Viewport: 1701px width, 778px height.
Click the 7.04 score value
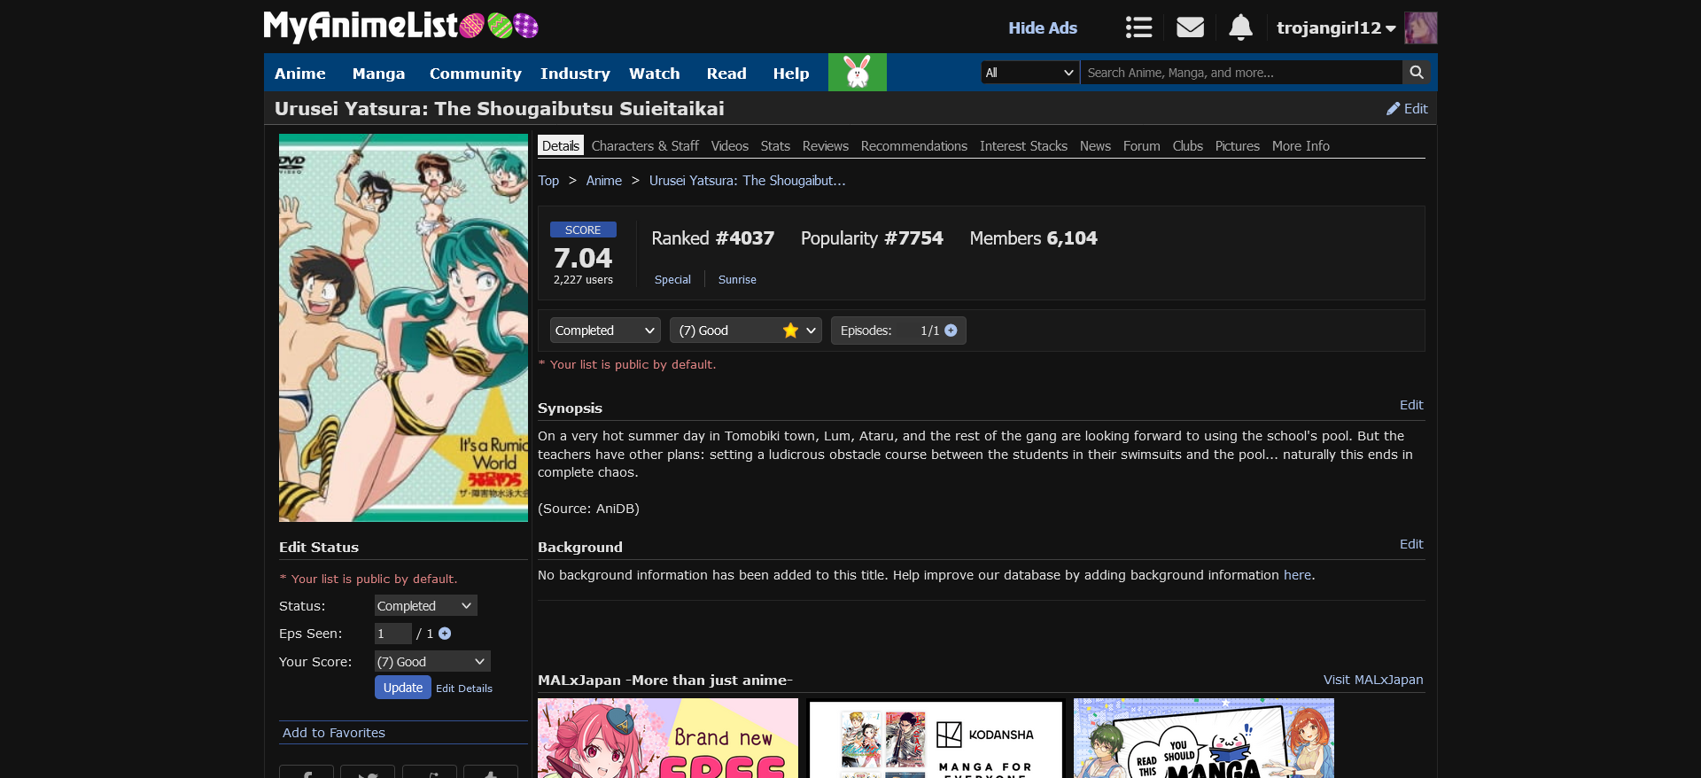pos(583,258)
